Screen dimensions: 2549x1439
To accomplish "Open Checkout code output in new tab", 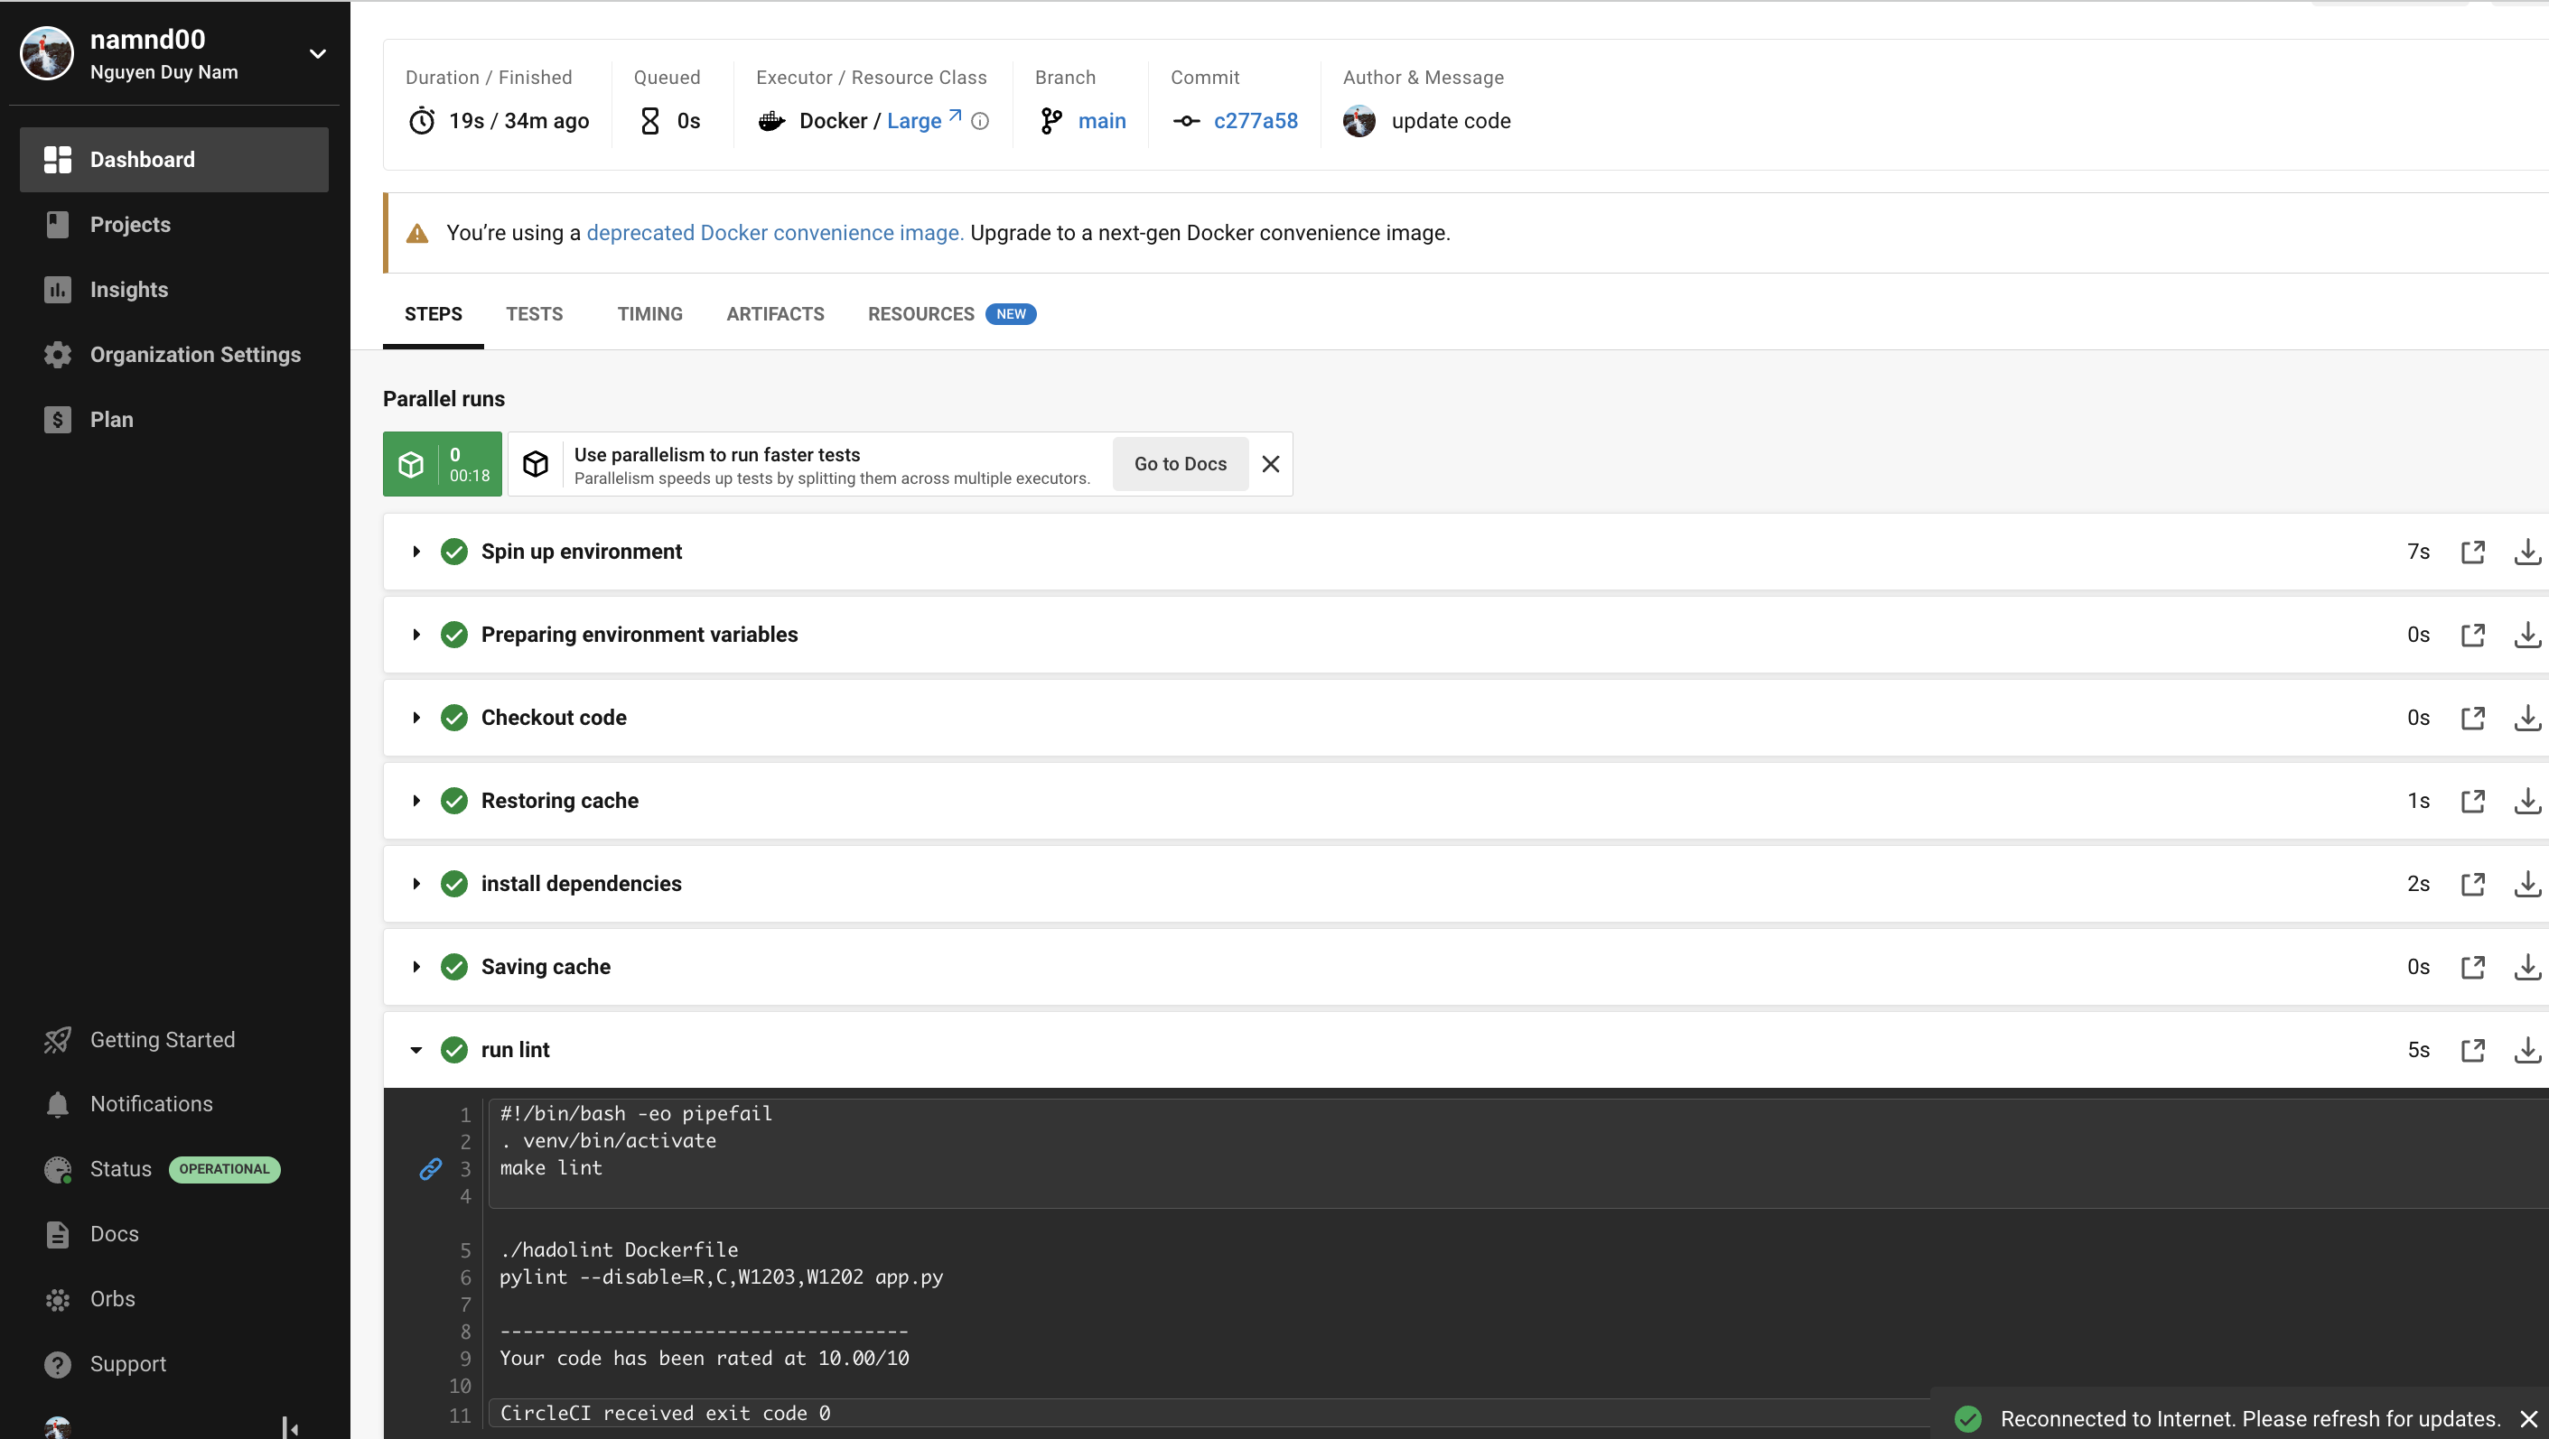I will (x=2472, y=718).
